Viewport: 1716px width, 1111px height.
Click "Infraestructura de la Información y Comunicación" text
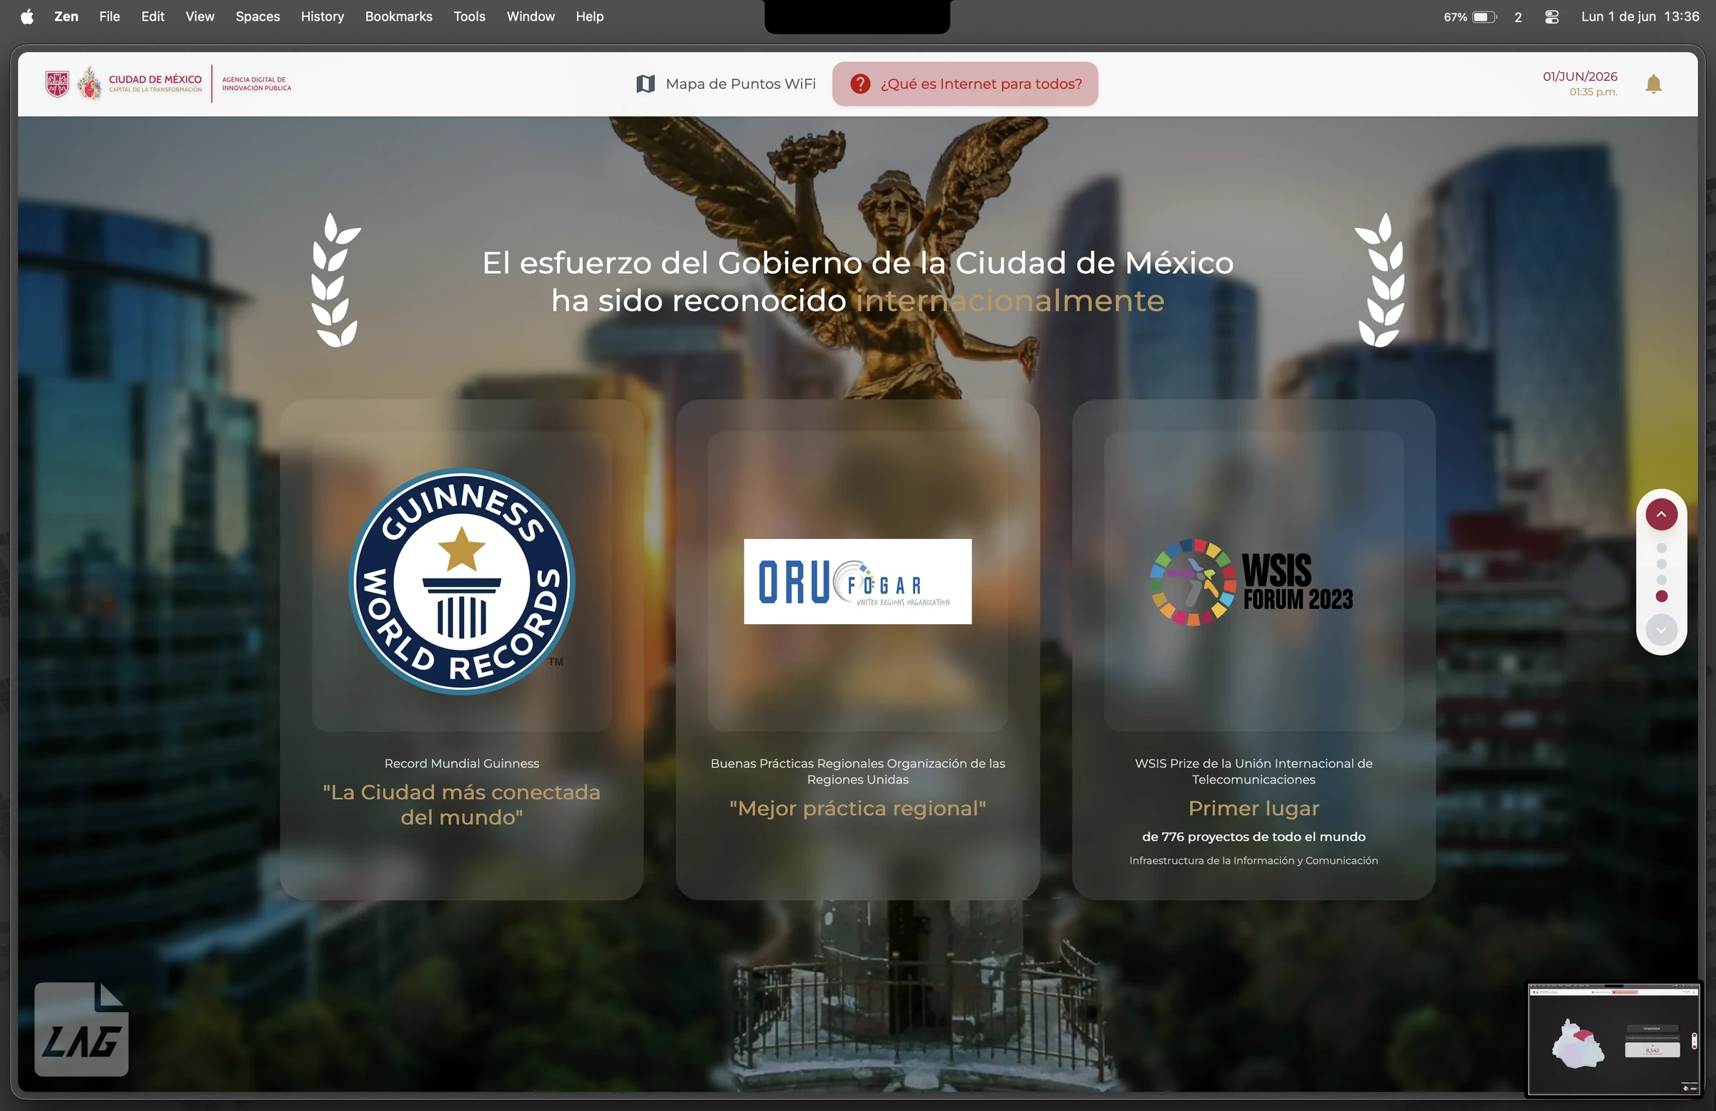pyautogui.click(x=1253, y=860)
